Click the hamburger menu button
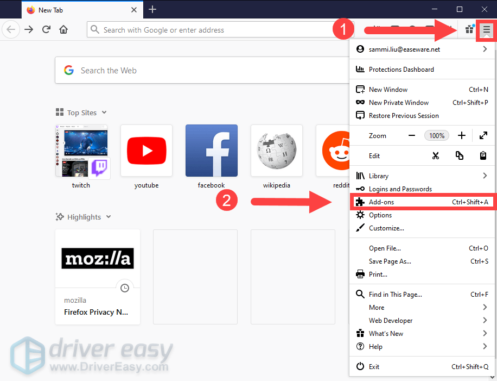The height and width of the screenshot is (381, 497). click(486, 29)
